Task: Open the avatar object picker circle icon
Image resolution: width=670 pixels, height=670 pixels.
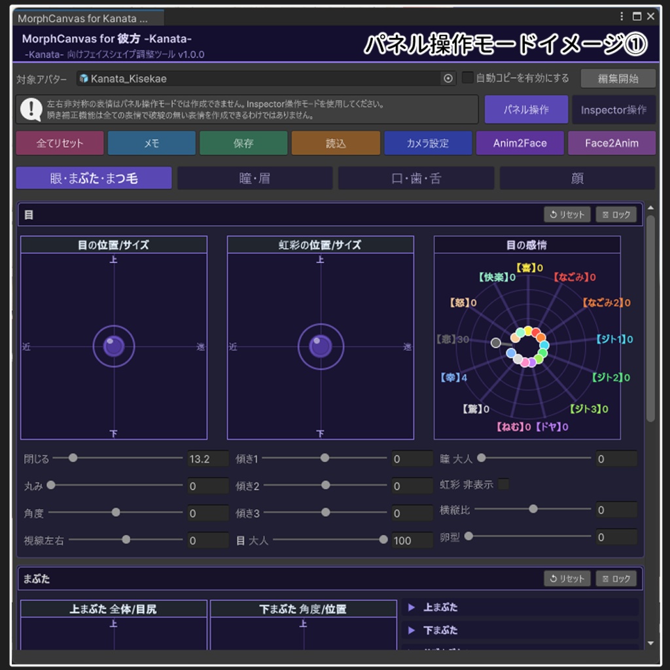Action: [x=448, y=78]
